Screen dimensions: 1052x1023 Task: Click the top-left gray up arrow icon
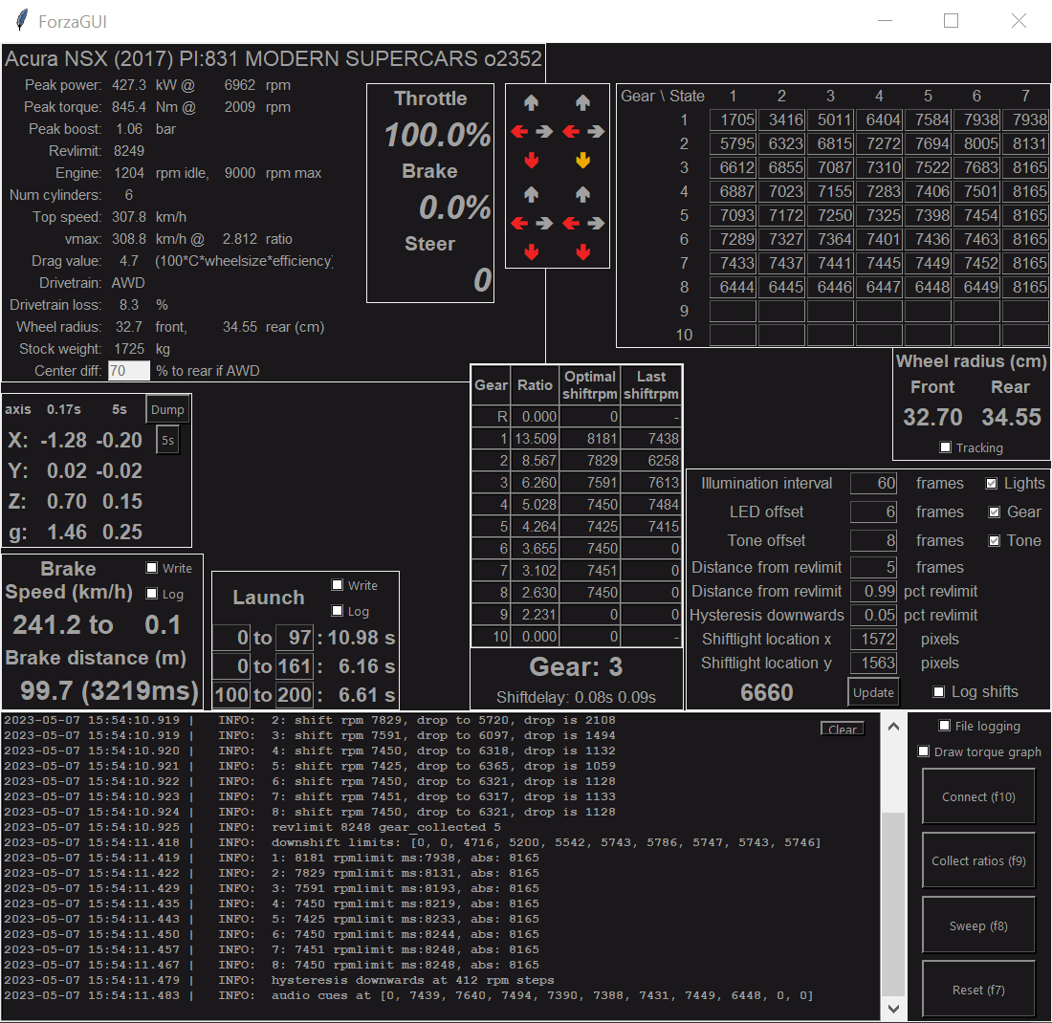[532, 101]
